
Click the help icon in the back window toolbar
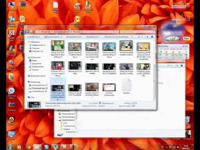coord(182,65)
